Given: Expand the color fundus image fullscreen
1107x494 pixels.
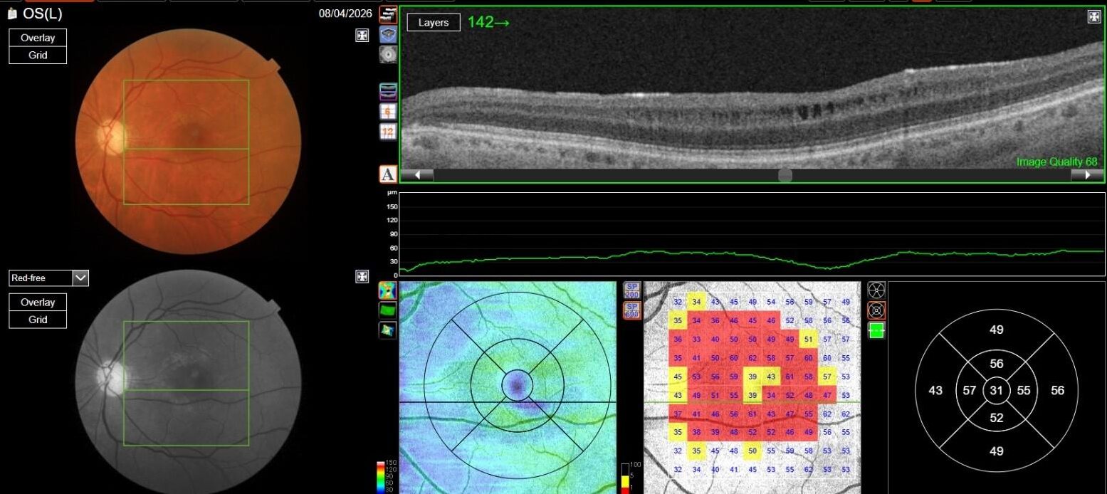Looking at the screenshot, I should 362,36.
